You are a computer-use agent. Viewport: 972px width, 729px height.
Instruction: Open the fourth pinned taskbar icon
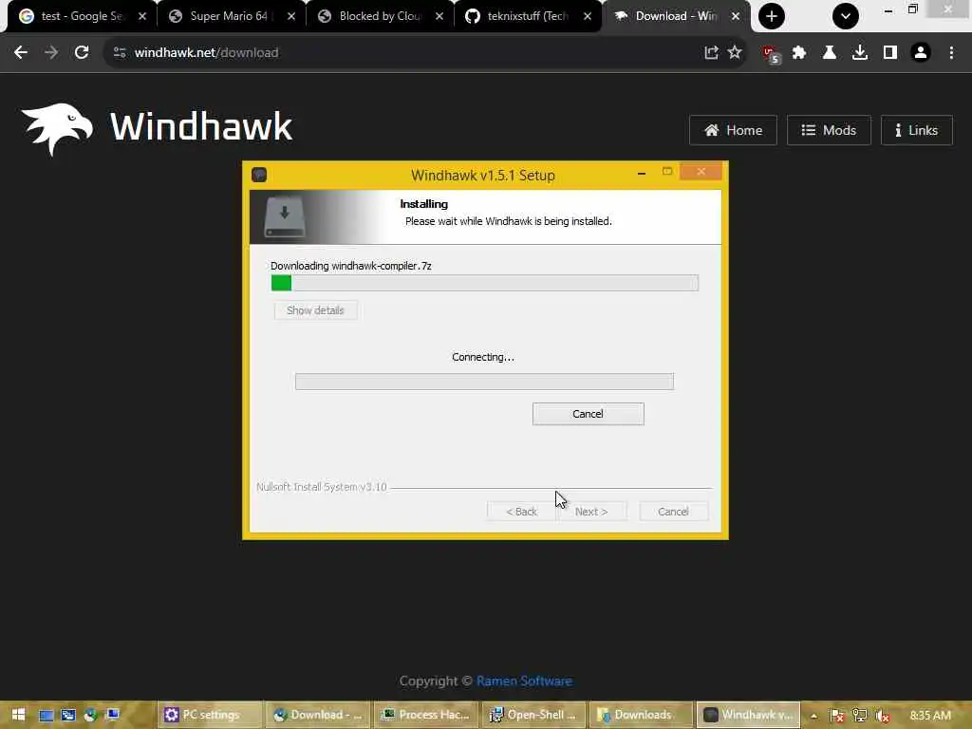pos(112,715)
